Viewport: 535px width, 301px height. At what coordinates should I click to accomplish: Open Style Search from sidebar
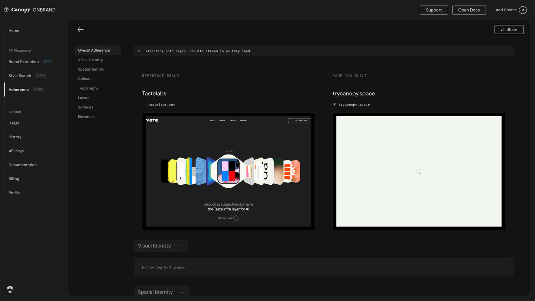pos(20,75)
